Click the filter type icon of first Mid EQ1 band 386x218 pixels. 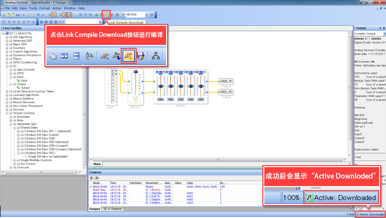tap(161, 73)
